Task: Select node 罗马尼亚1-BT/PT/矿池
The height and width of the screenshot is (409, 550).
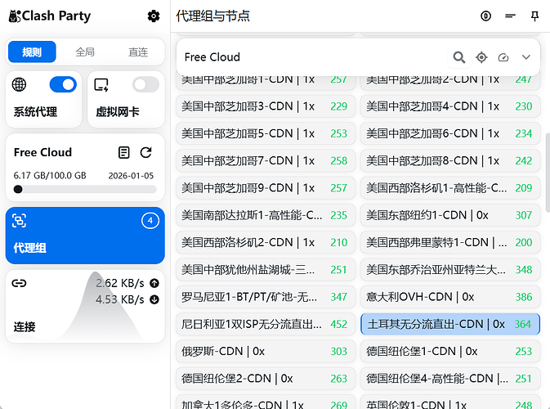Action: pyautogui.click(x=266, y=297)
